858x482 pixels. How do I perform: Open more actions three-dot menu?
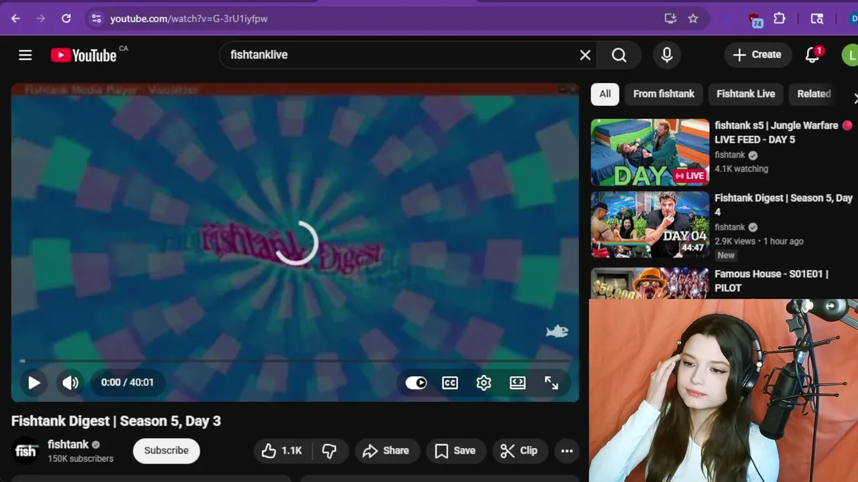(567, 451)
